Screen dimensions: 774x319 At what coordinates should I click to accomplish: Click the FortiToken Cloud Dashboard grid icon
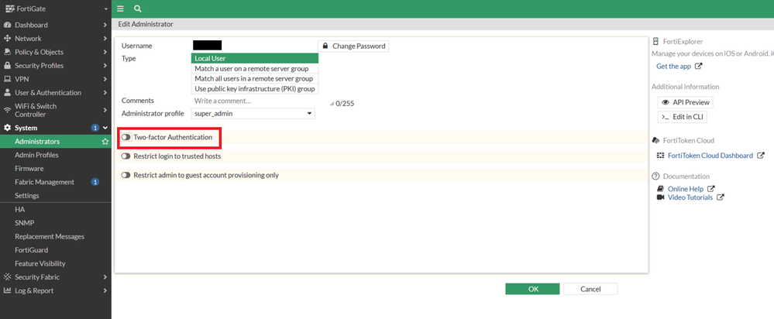click(x=660, y=156)
